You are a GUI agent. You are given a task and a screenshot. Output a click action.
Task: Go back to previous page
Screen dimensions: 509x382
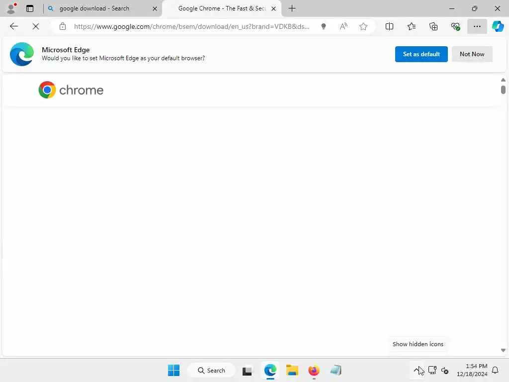click(x=14, y=26)
